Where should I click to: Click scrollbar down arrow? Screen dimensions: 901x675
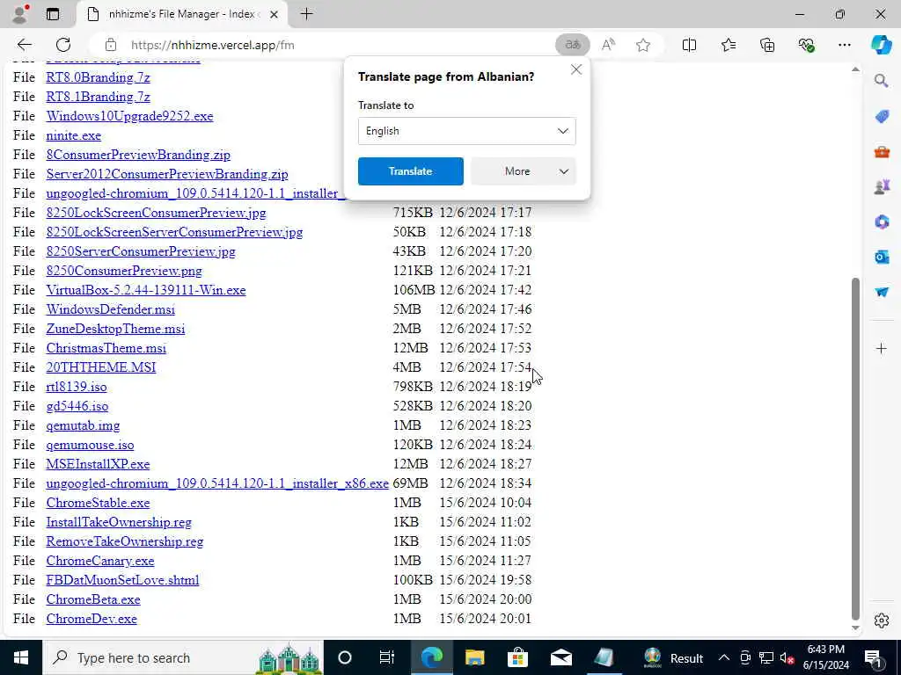point(855,628)
